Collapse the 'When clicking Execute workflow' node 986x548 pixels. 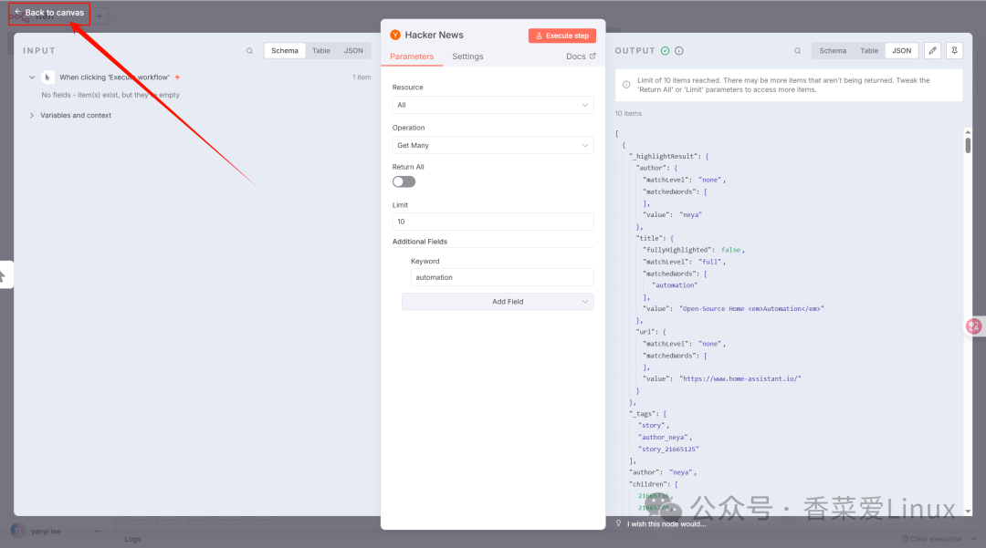click(x=31, y=78)
